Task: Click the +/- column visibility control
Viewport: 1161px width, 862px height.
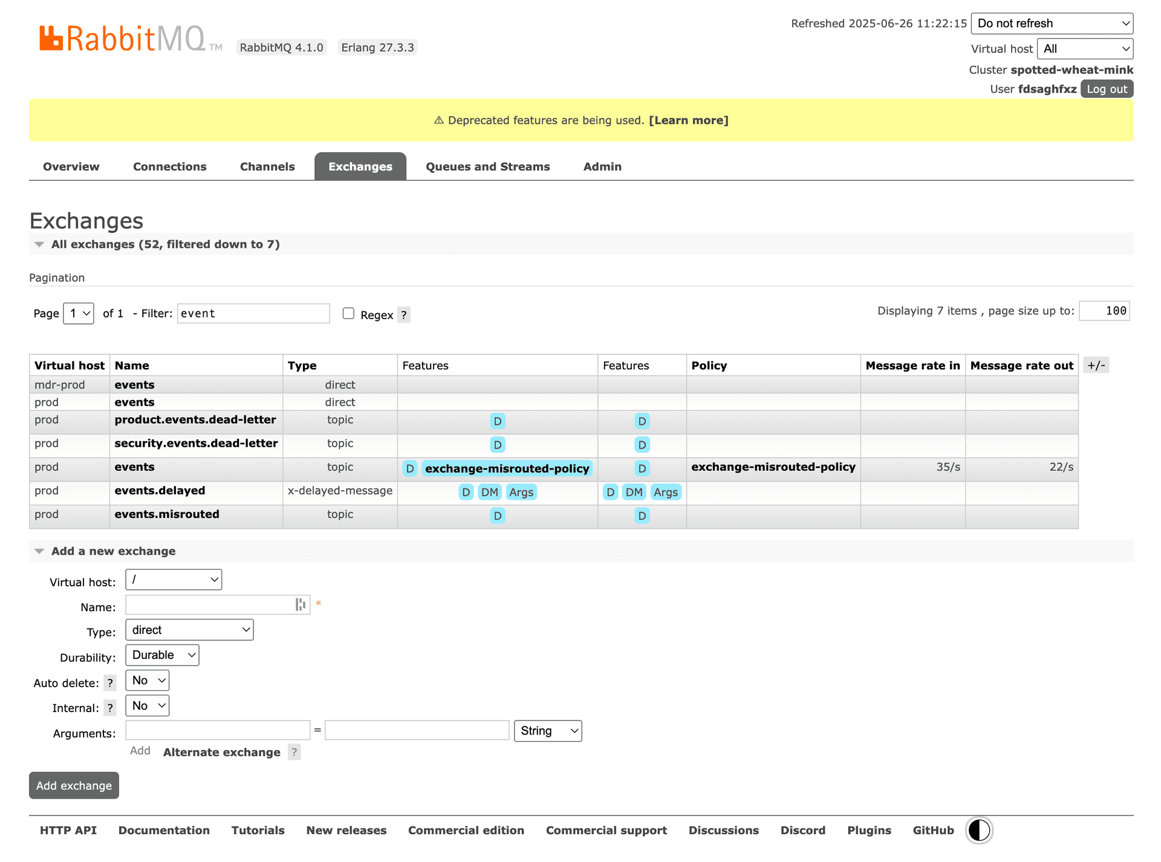Action: 1096,365
